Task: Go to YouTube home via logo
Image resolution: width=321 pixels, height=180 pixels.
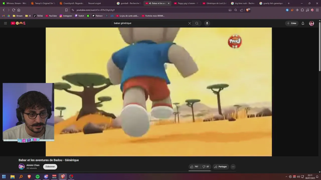Action: (x=18, y=23)
